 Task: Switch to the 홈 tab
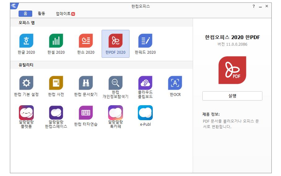click(x=25, y=13)
